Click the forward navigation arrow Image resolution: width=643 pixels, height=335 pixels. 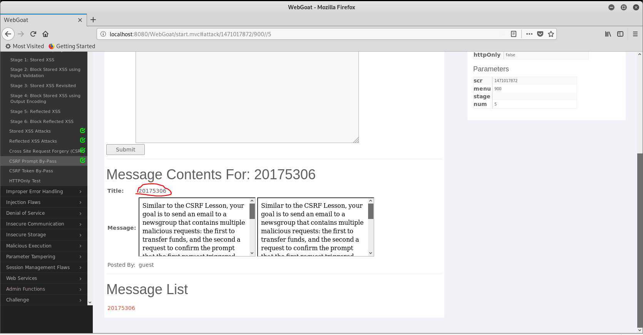click(x=21, y=34)
